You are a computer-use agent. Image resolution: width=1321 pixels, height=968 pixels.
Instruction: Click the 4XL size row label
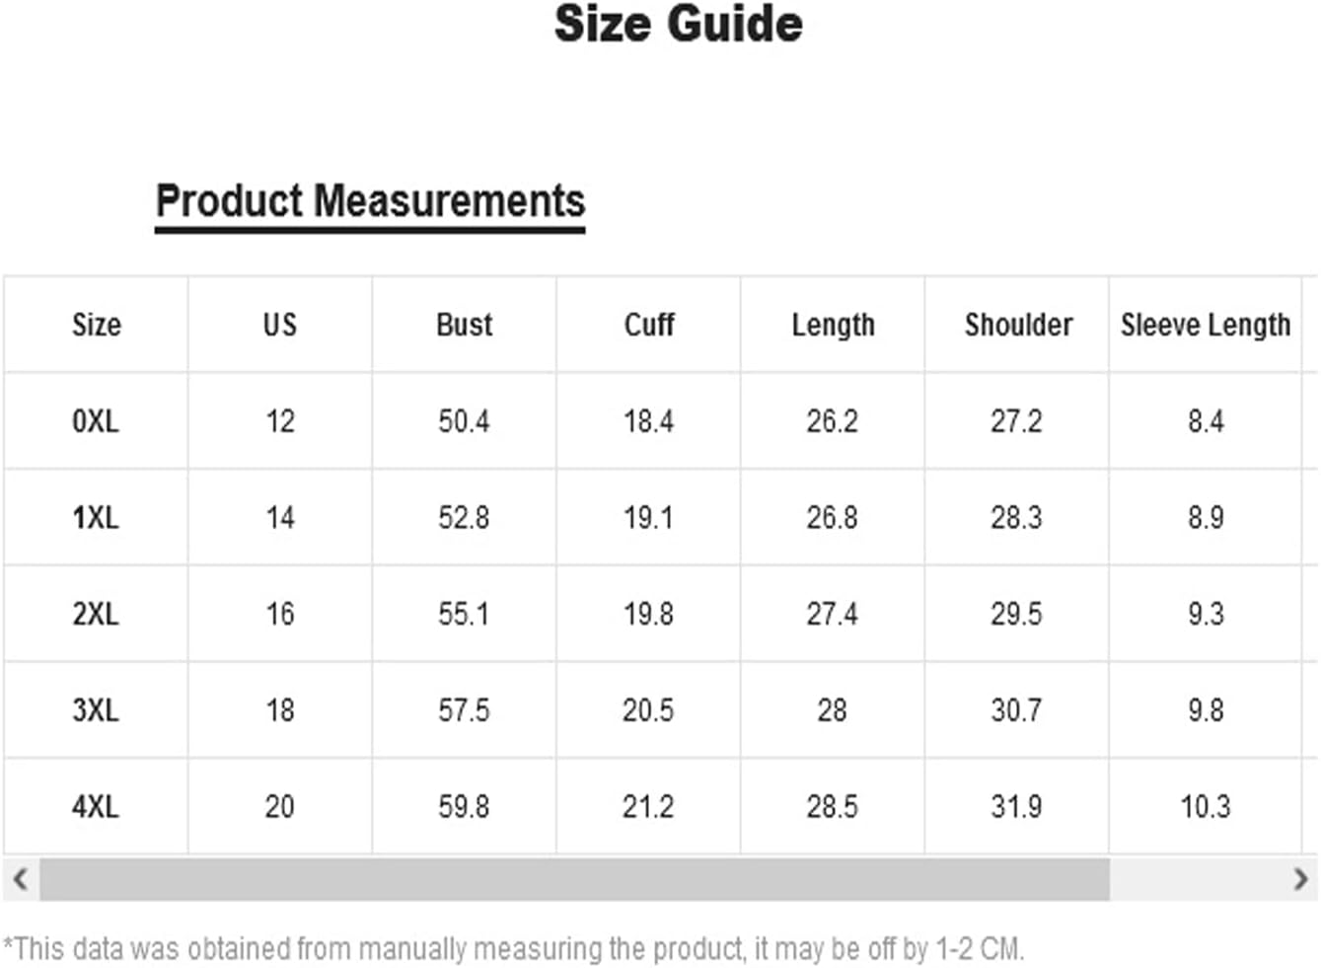tap(96, 806)
